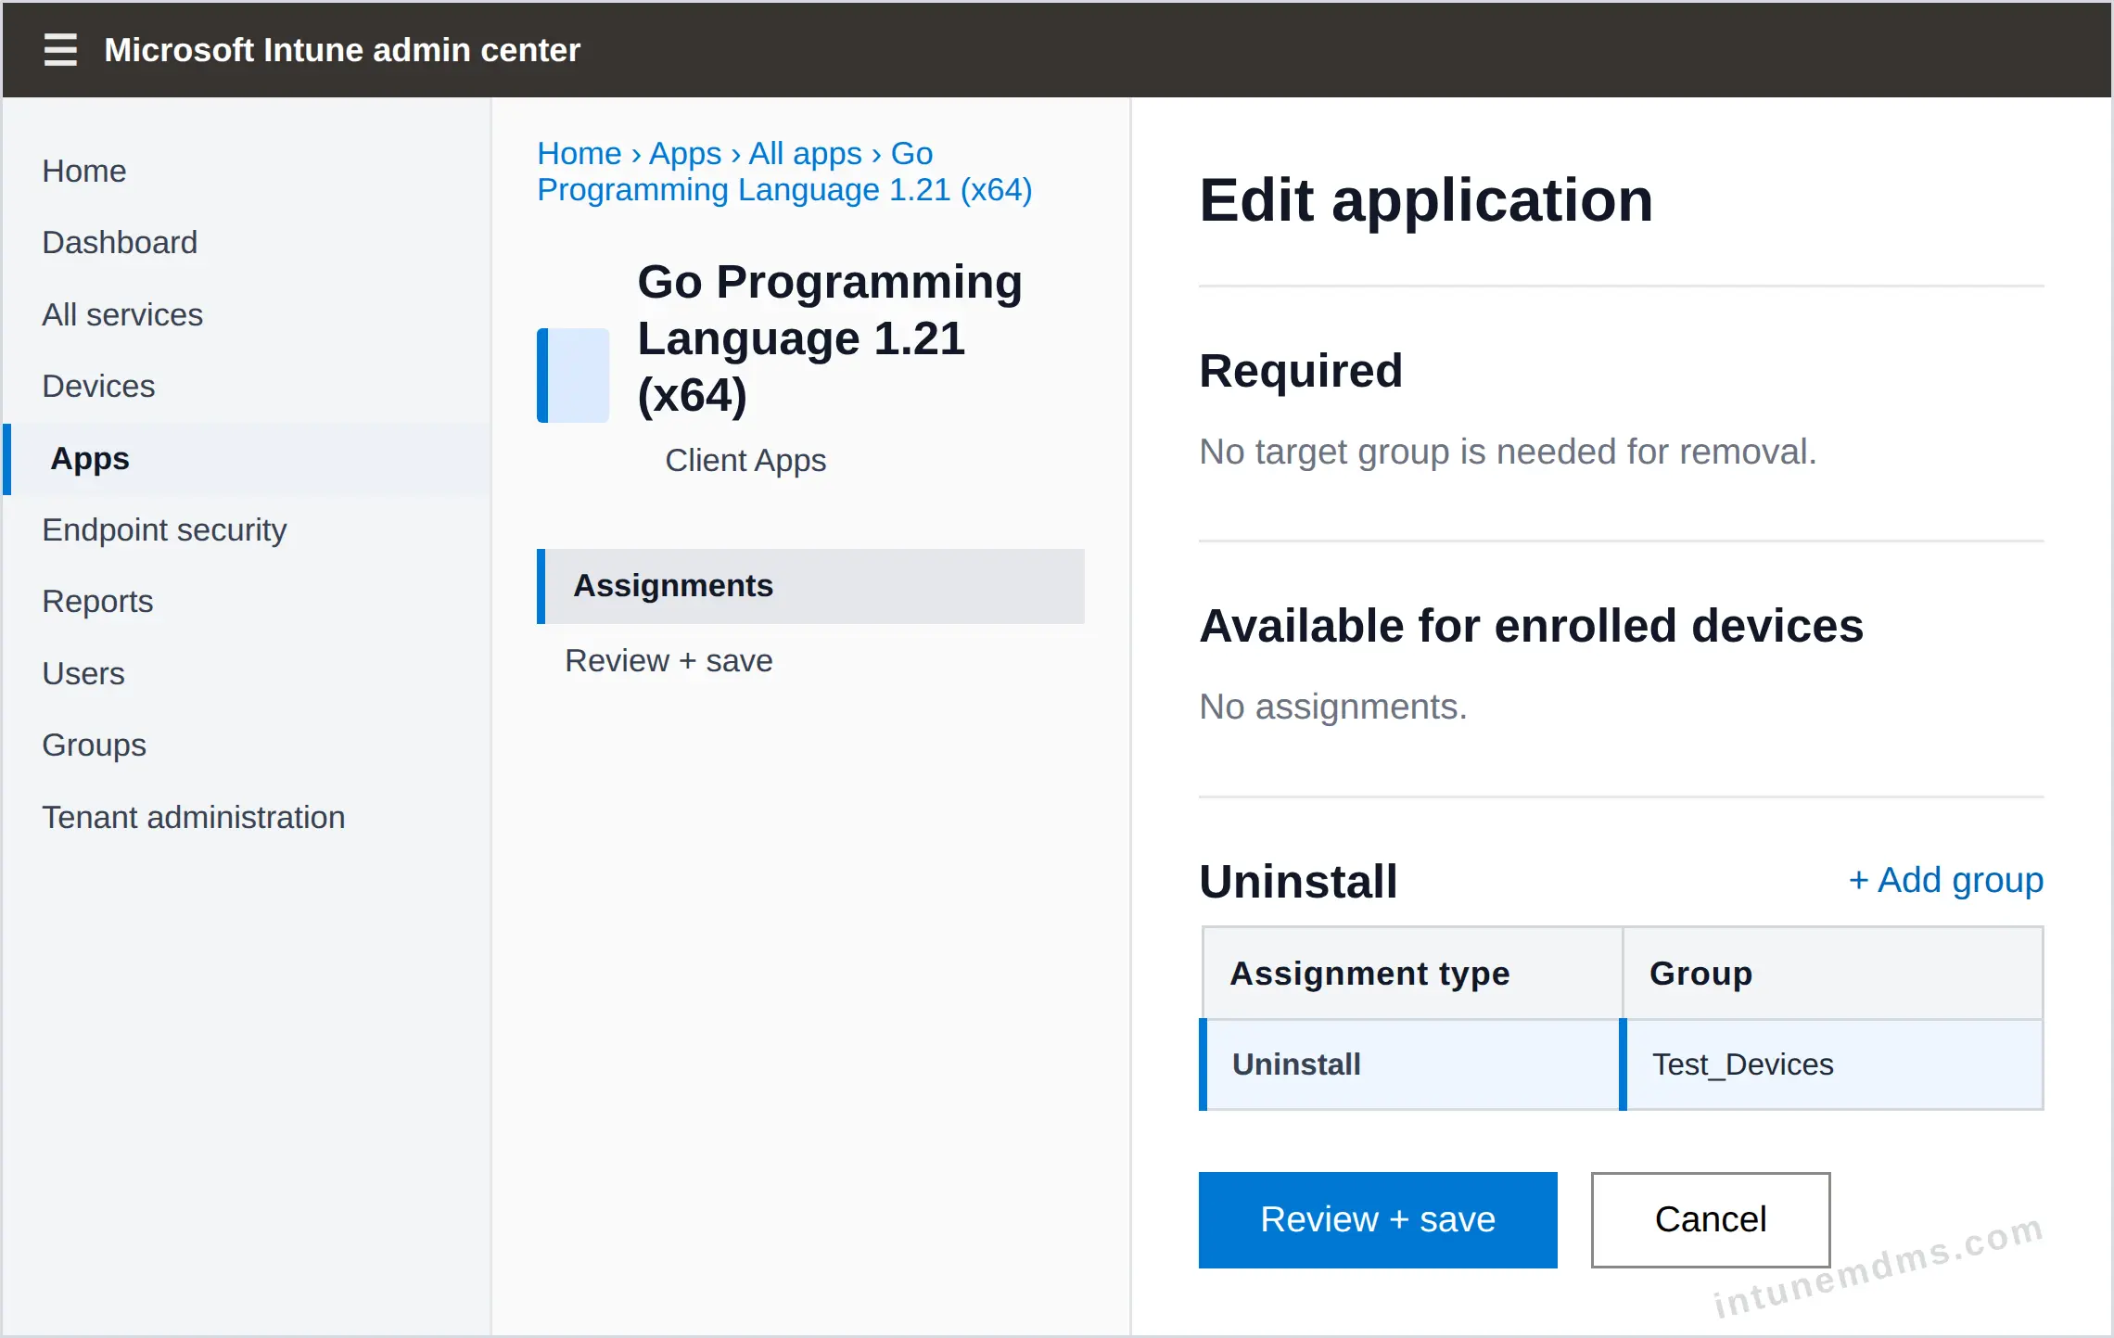Click Microsoft Intune admin center title
This screenshot has height=1338, width=2114.
tap(342, 49)
